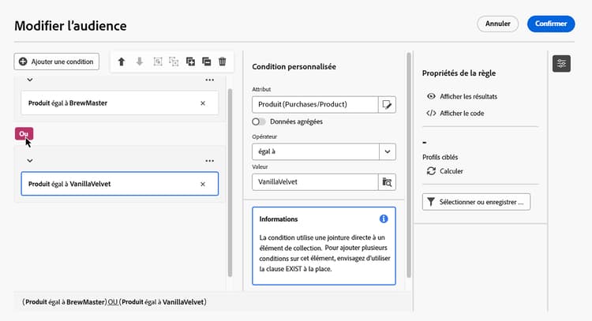Open the BrewMaster group more options menu
The width and height of the screenshot is (592, 321).
(x=210, y=80)
